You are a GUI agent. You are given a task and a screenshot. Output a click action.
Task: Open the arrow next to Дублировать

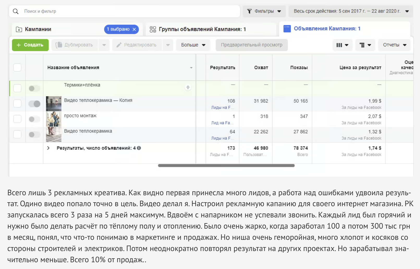point(104,45)
